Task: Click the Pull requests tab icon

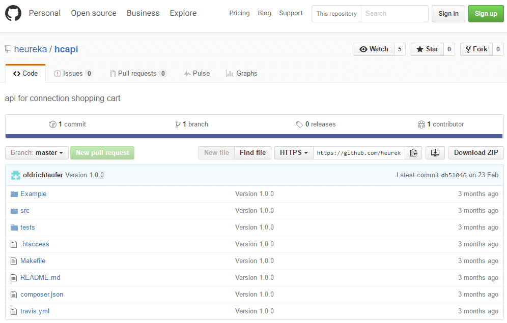Action: point(112,74)
